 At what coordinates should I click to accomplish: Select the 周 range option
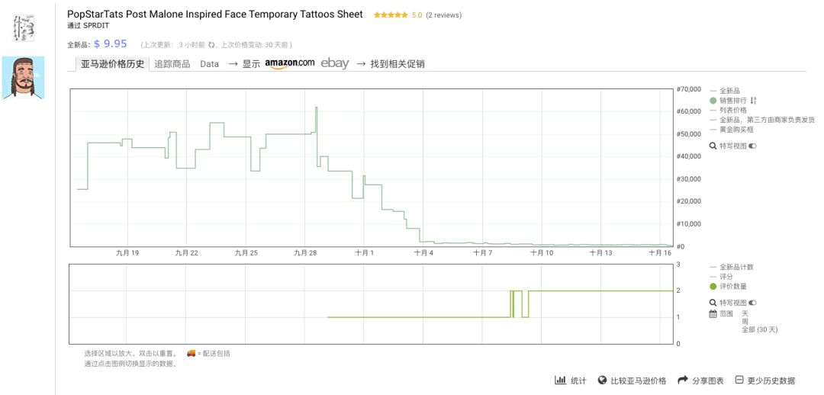pyautogui.click(x=745, y=321)
